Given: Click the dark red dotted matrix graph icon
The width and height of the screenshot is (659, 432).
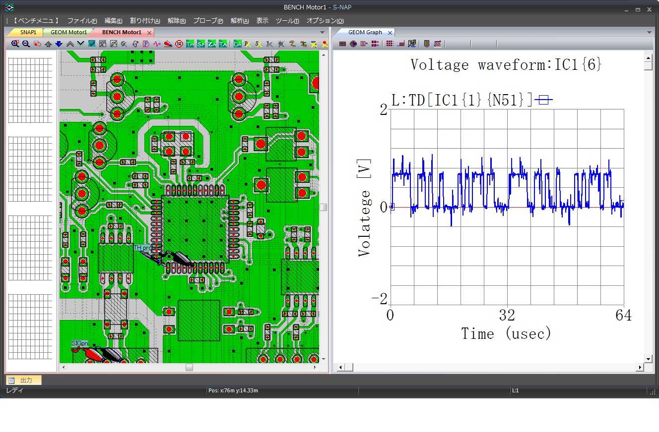Looking at the screenshot, I should (390, 44).
